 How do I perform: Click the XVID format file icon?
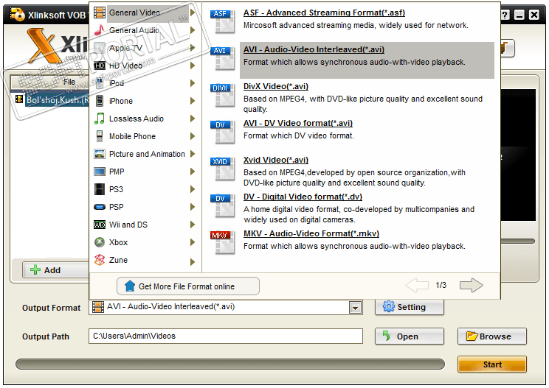[222, 169]
